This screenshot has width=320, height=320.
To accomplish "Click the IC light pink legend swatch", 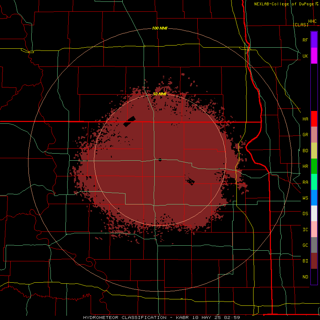I will coord(314,229).
